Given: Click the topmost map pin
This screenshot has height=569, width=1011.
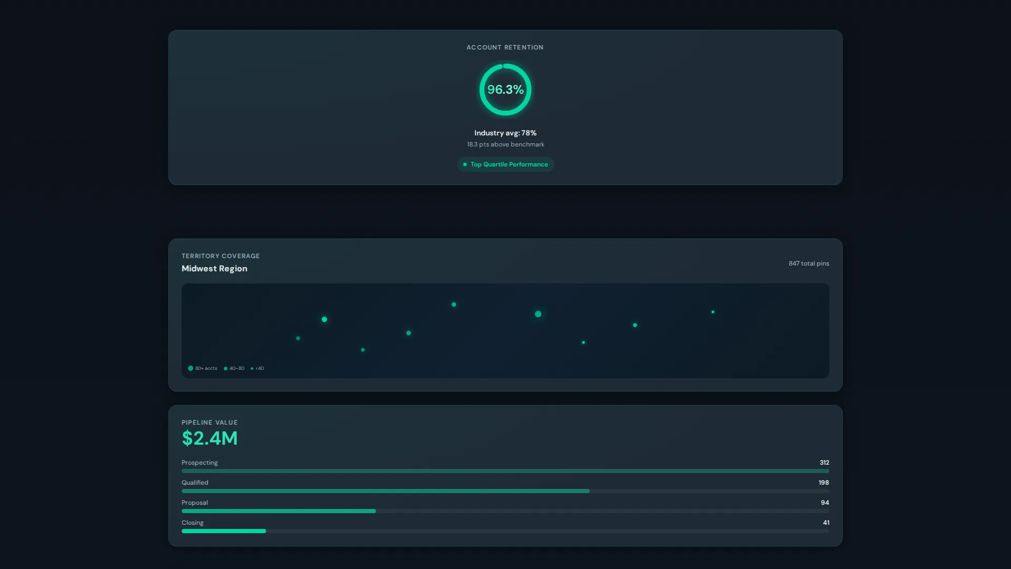Looking at the screenshot, I should click(x=454, y=305).
